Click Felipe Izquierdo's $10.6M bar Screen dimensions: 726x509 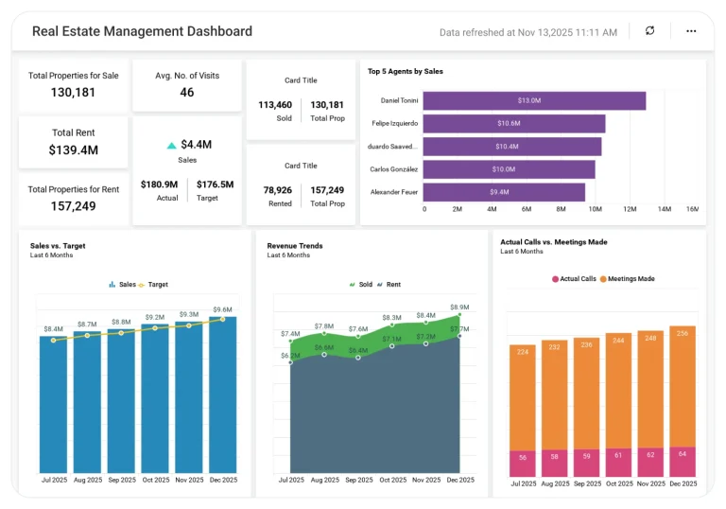pos(514,123)
